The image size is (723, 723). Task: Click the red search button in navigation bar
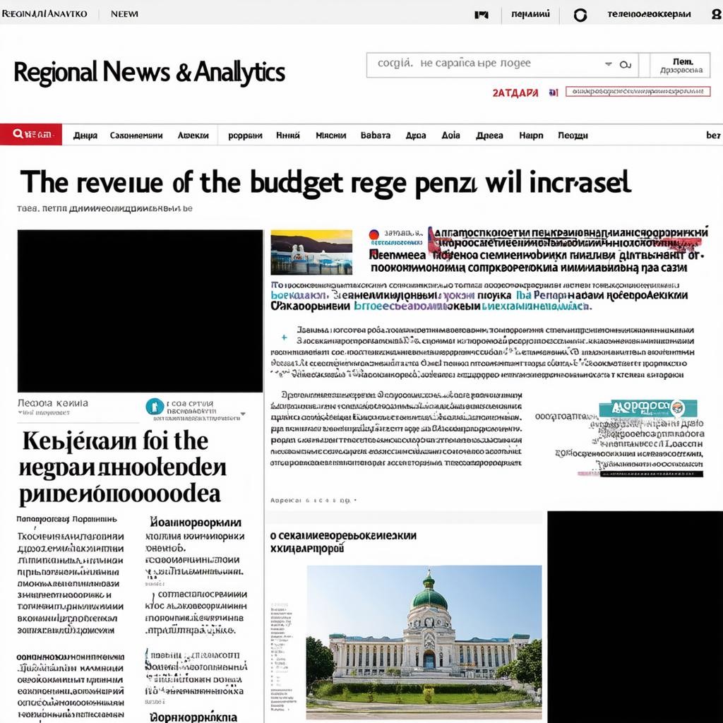pos(31,134)
